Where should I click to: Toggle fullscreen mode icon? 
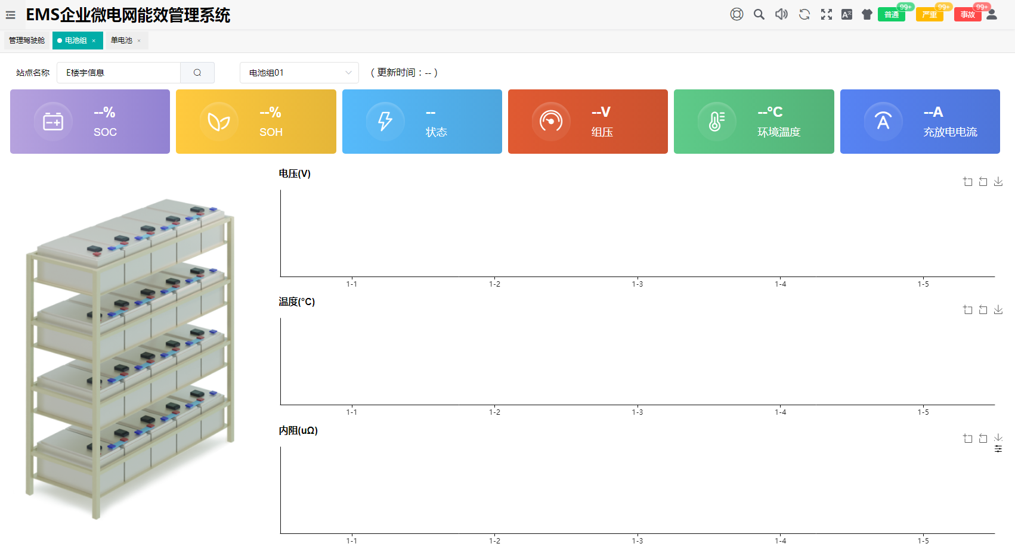[826, 14]
